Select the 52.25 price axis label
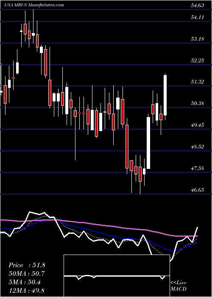 [x=197, y=61]
